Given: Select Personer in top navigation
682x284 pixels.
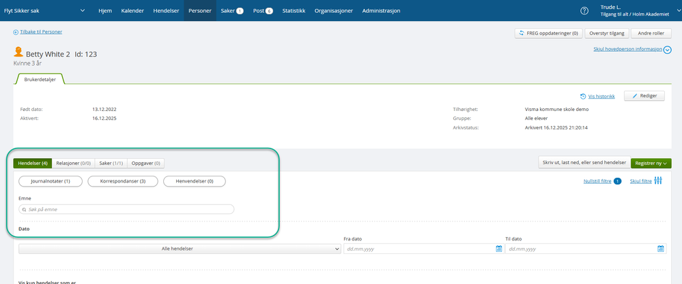Looking at the screenshot, I should click(200, 11).
